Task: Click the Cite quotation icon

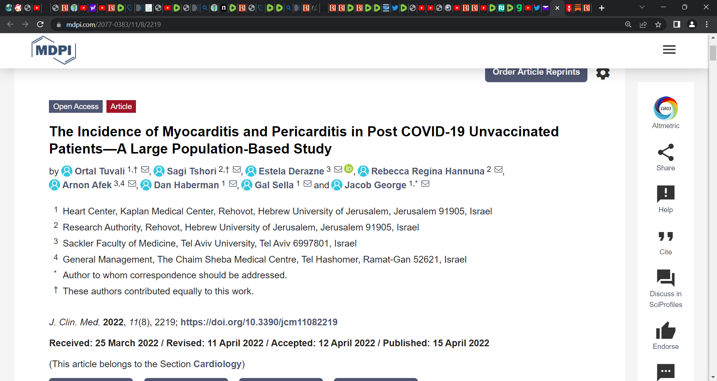Action: (665, 236)
